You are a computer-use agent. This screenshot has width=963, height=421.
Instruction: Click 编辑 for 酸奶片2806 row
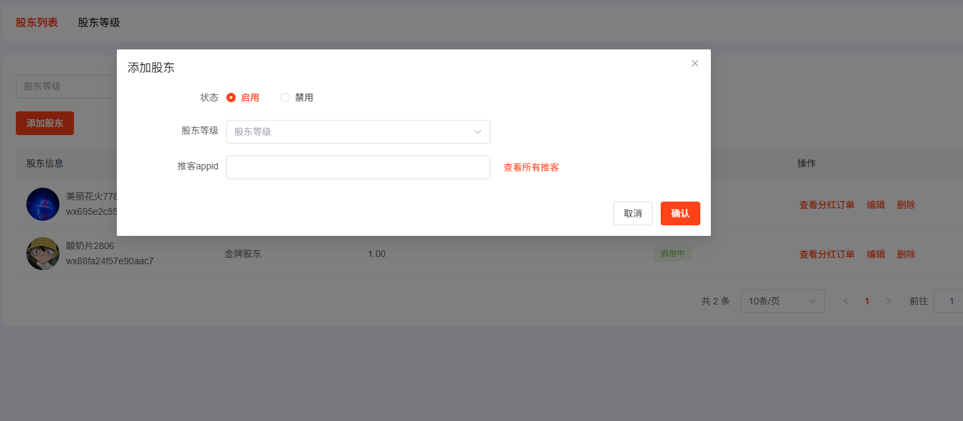pos(875,254)
